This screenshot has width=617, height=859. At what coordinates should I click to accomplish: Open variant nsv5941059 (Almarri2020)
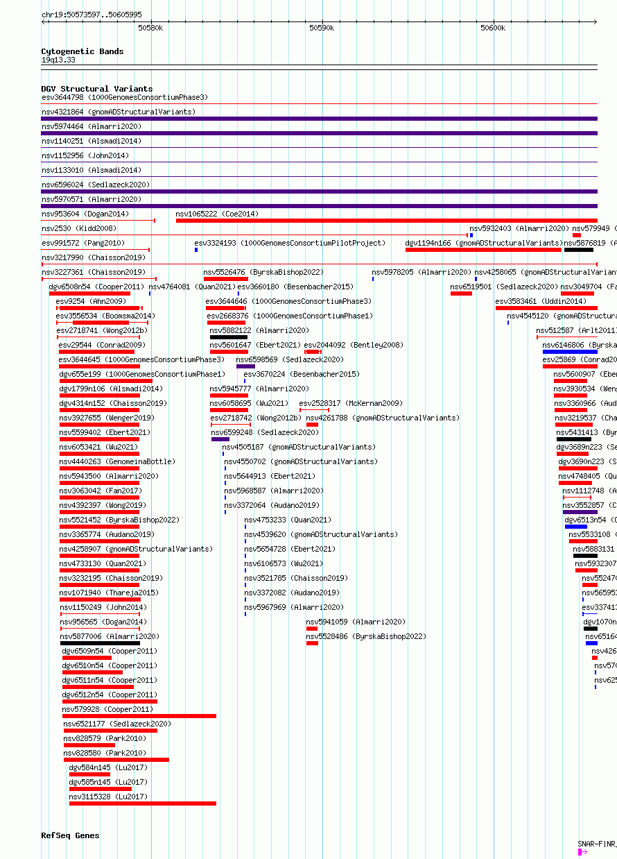pos(356,622)
